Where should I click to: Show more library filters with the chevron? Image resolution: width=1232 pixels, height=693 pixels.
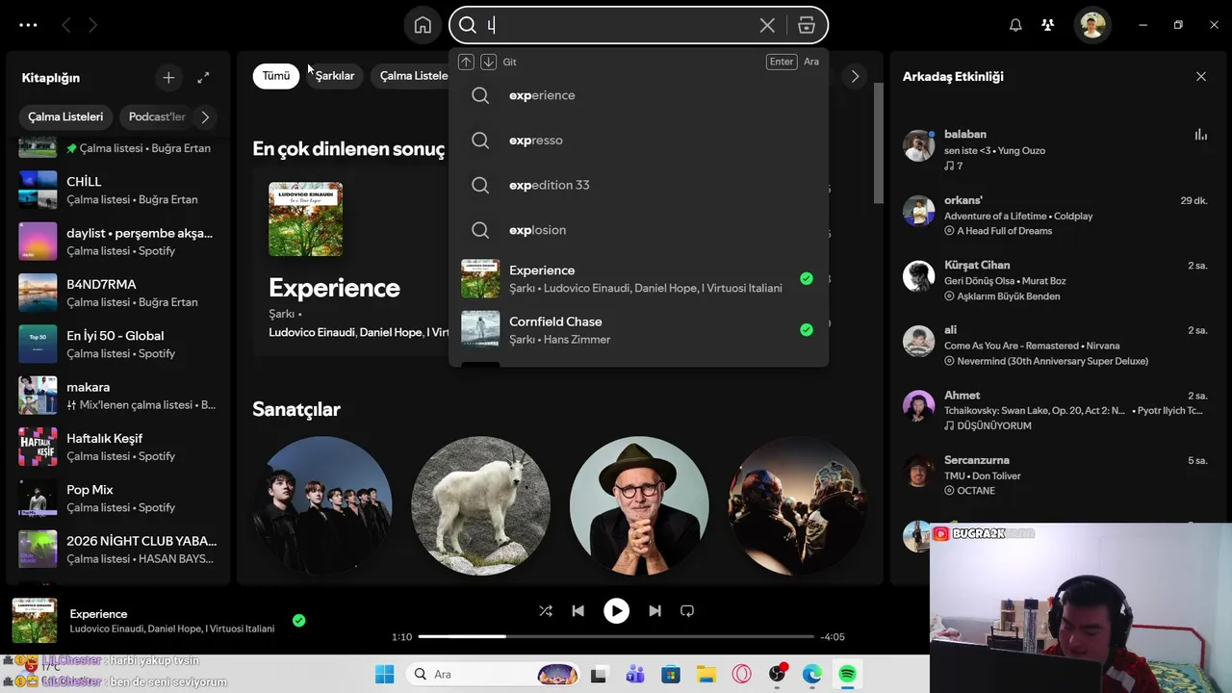[x=205, y=116]
